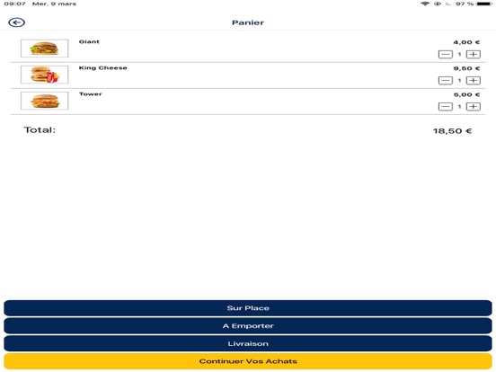
Task: Select the Livraison delivery button
Action: tap(248, 343)
